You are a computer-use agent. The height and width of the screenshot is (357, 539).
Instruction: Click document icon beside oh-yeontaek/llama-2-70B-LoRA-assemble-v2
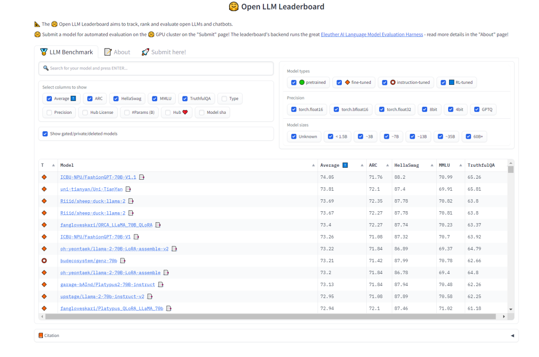point(174,249)
